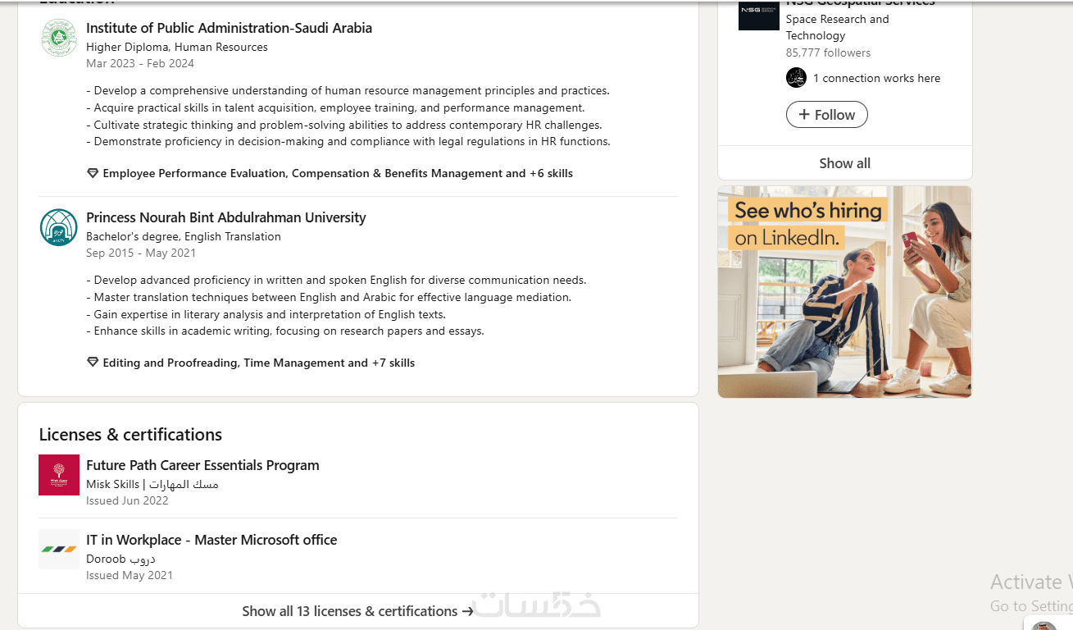Image resolution: width=1073 pixels, height=630 pixels.
Task: Open Princess Nourah Bint Abdulrahman University title
Action: (x=225, y=217)
